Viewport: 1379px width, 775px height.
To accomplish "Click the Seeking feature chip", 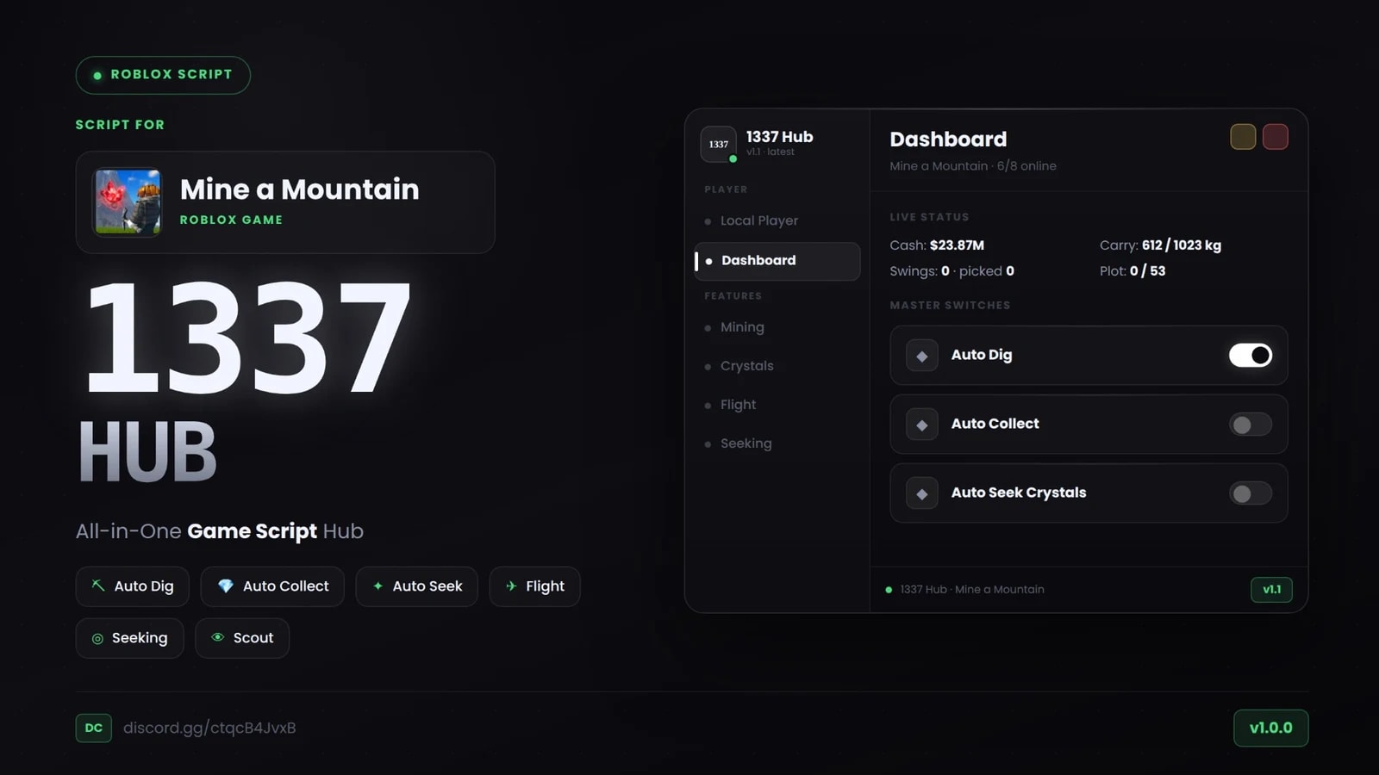I will (x=129, y=638).
